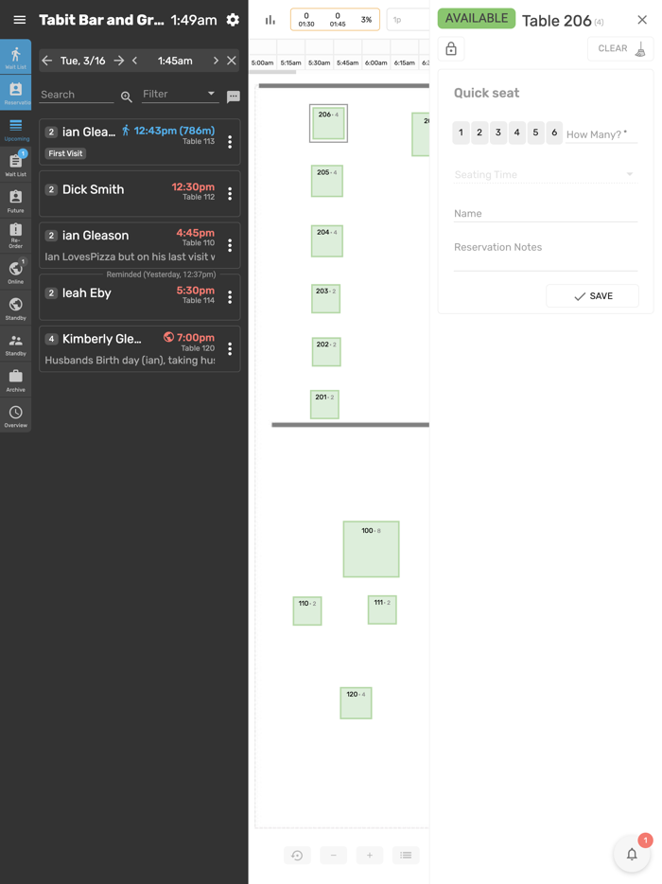Select table 205 on floor plan
Image resolution: width=662 pixels, height=884 pixels.
tap(327, 181)
